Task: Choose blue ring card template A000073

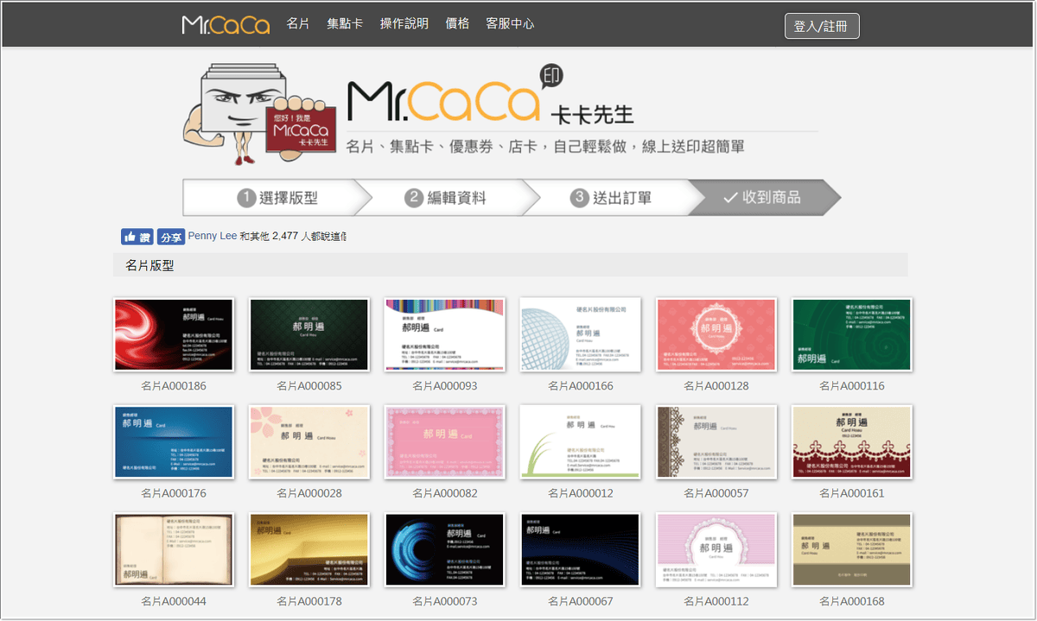Action: tap(445, 550)
